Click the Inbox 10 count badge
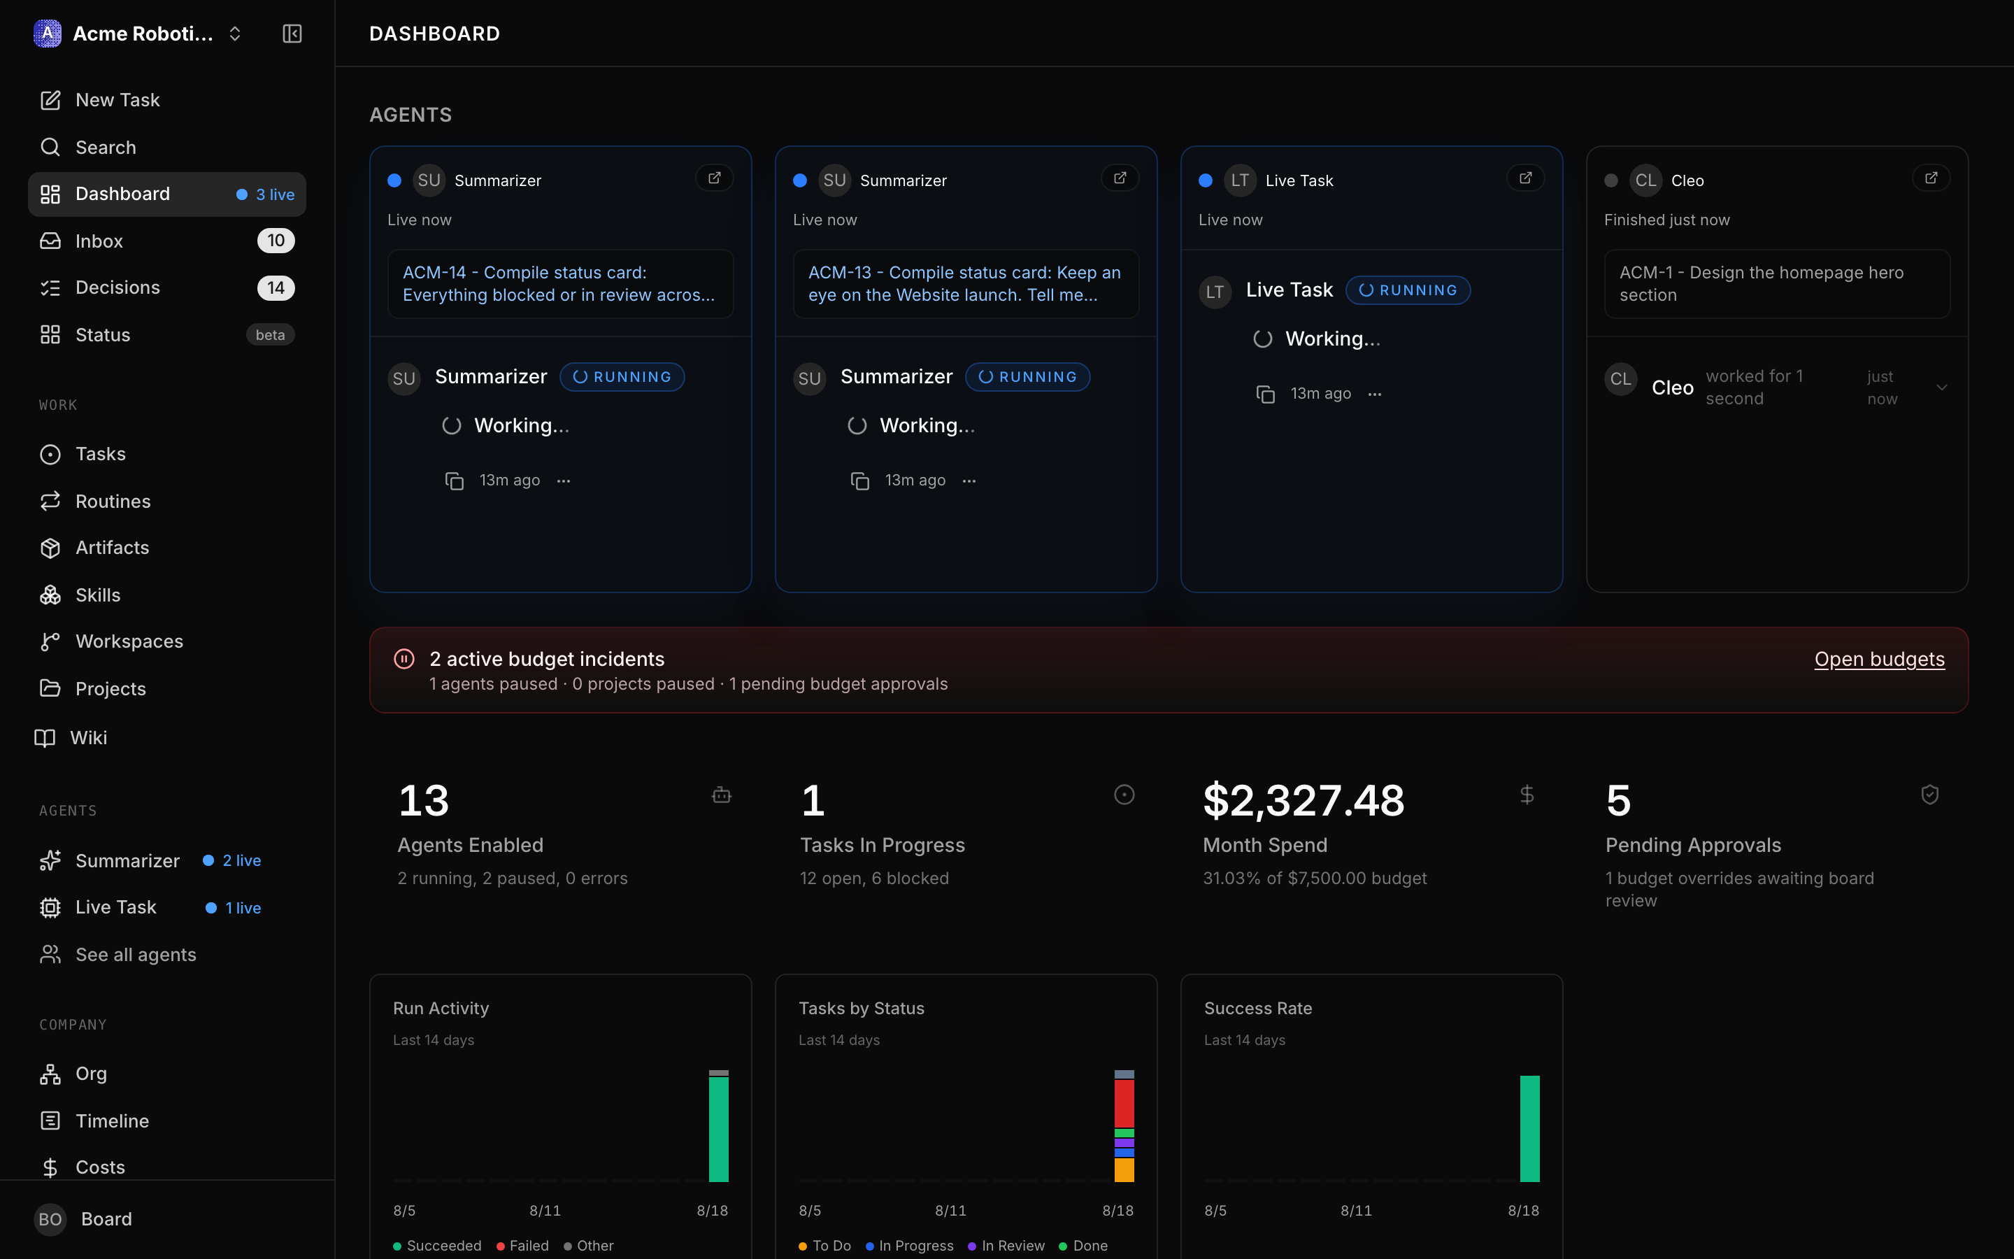Viewport: 2014px width, 1259px height. [x=276, y=241]
